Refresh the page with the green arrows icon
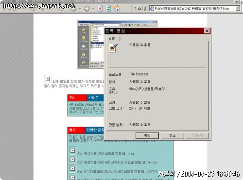This screenshot has width=243, height=180. click(x=108, y=8)
